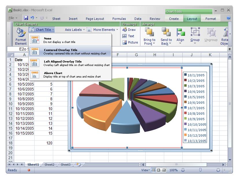Image resolution: width=237 pixels, height=179 pixels.
Task: Click the 10/8/2005 legend entry
Action: coord(195,113)
